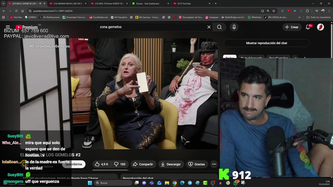Click Mostrar reproducción del chat

pyautogui.click(x=266, y=43)
